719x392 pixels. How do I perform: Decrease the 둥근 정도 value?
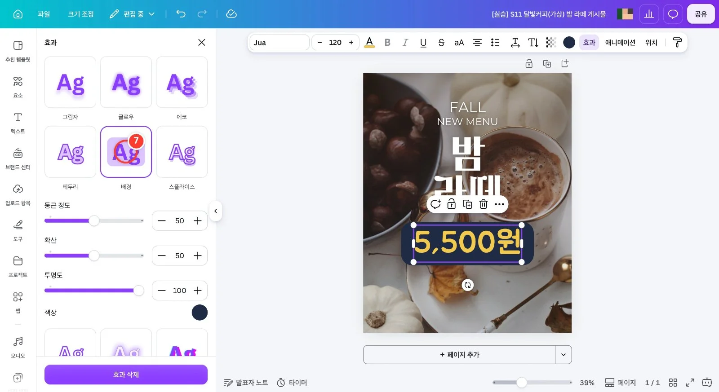point(162,220)
